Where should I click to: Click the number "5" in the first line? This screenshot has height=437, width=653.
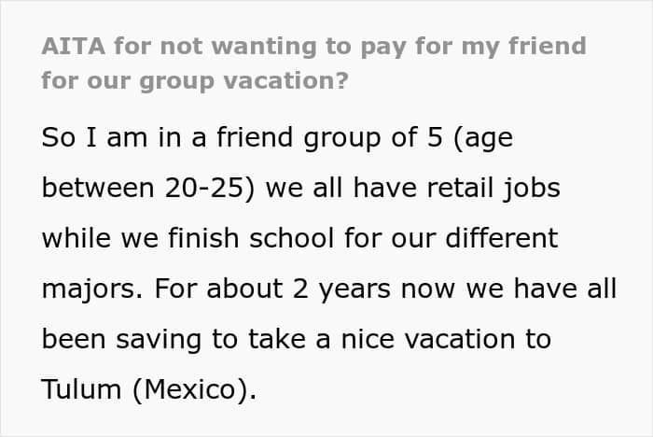click(x=435, y=137)
